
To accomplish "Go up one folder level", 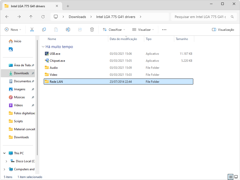I will coord(31,17).
